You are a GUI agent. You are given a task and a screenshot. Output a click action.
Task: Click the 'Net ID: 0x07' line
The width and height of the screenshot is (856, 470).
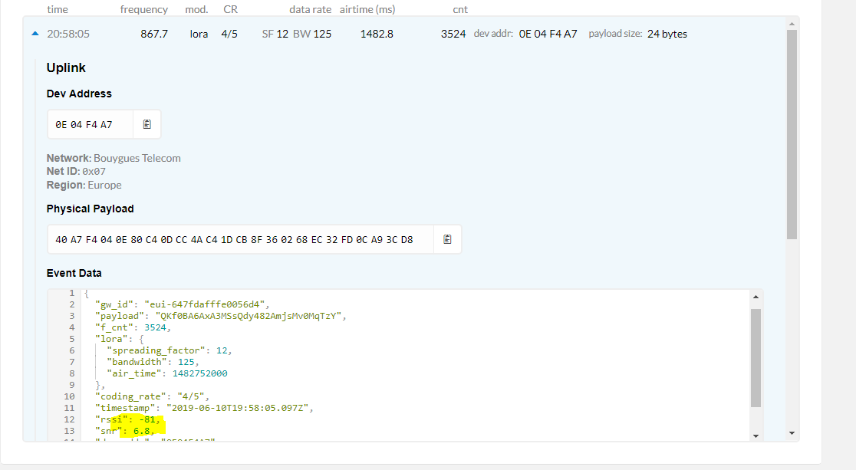[x=76, y=172]
